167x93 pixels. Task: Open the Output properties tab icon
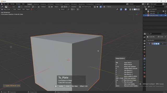[144, 44]
